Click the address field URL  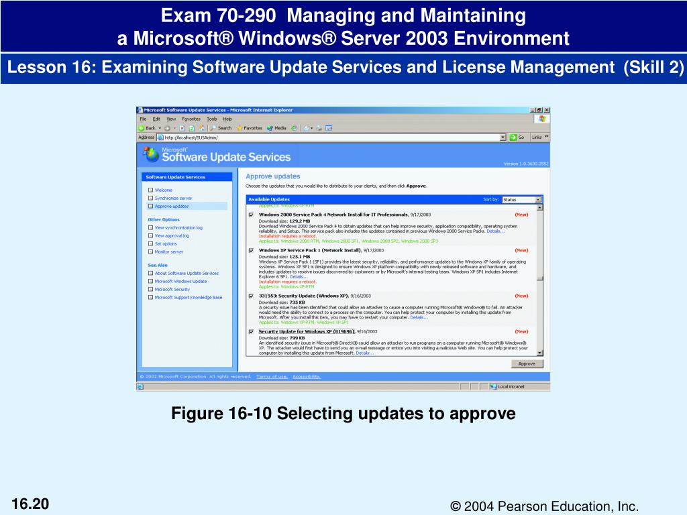click(x=191, y=137)
